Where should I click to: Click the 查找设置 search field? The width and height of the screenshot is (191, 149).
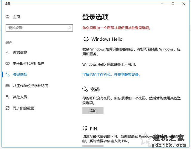coord(39,28)
